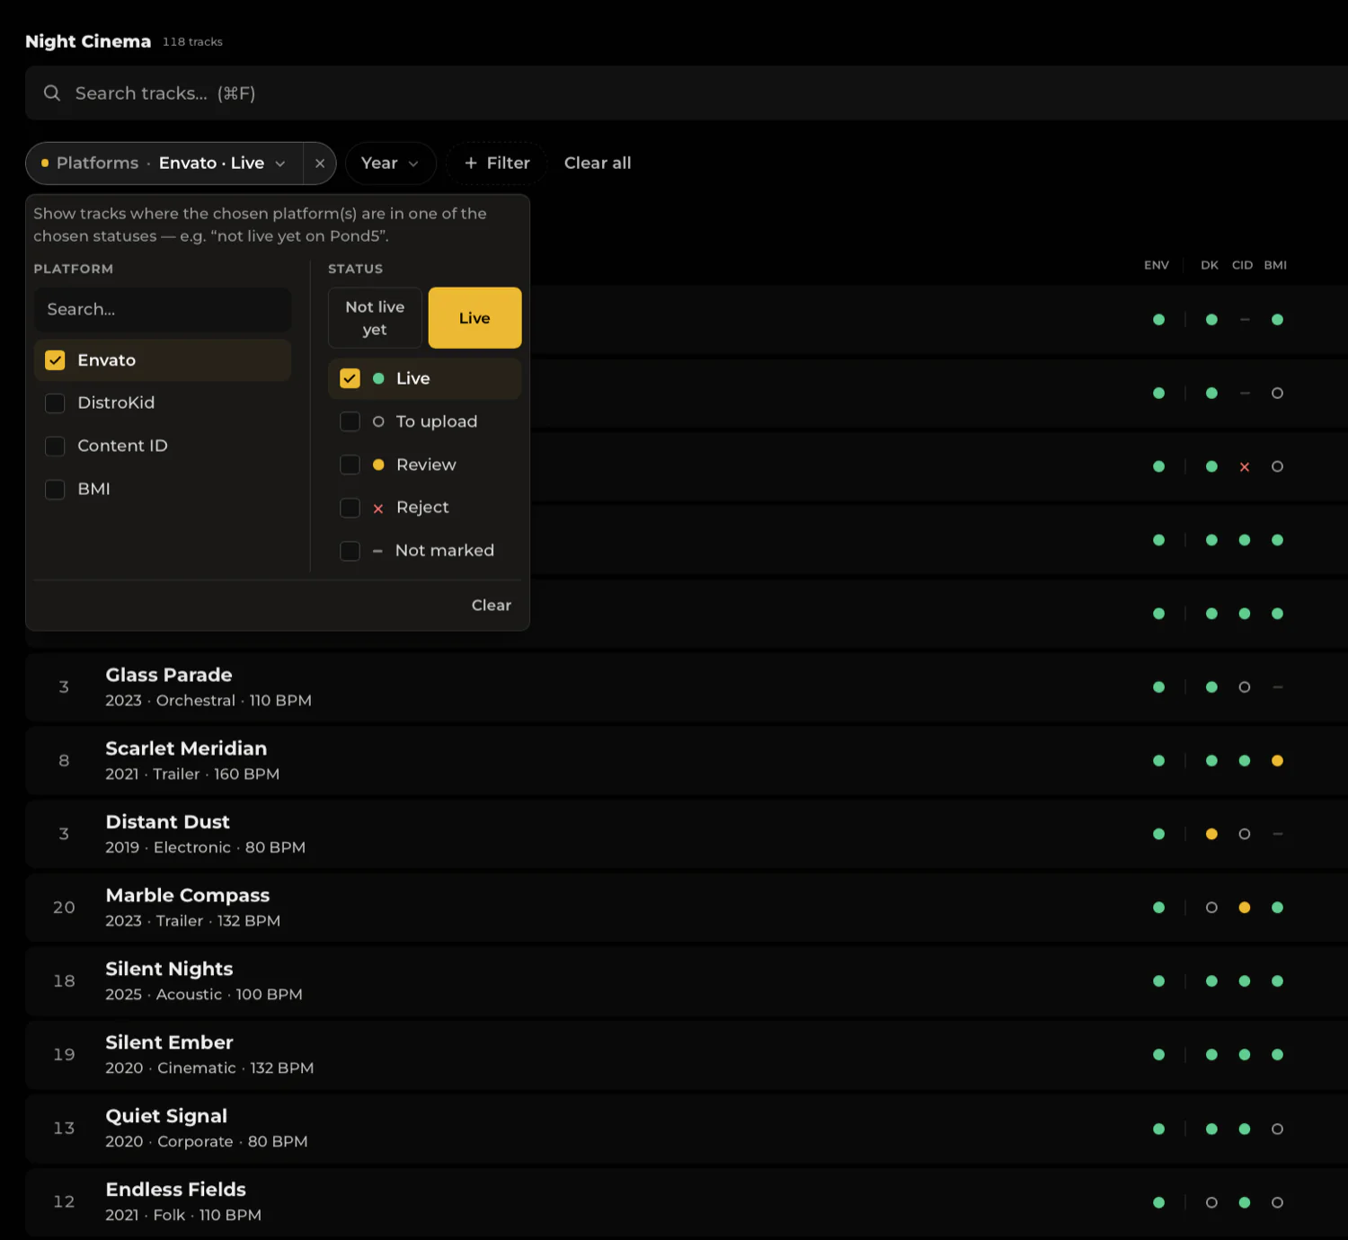Check the BMI platform checkbox
The width and height of the screenshot is (1348, 1240).
[55, 489]
